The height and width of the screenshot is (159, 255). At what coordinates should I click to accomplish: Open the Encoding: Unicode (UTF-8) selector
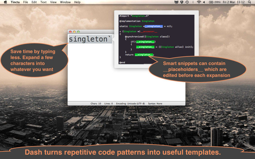point(130,104)
